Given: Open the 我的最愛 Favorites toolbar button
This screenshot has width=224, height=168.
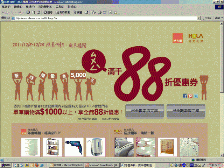Looking at the screenshot, I should (x=63, y=13).
